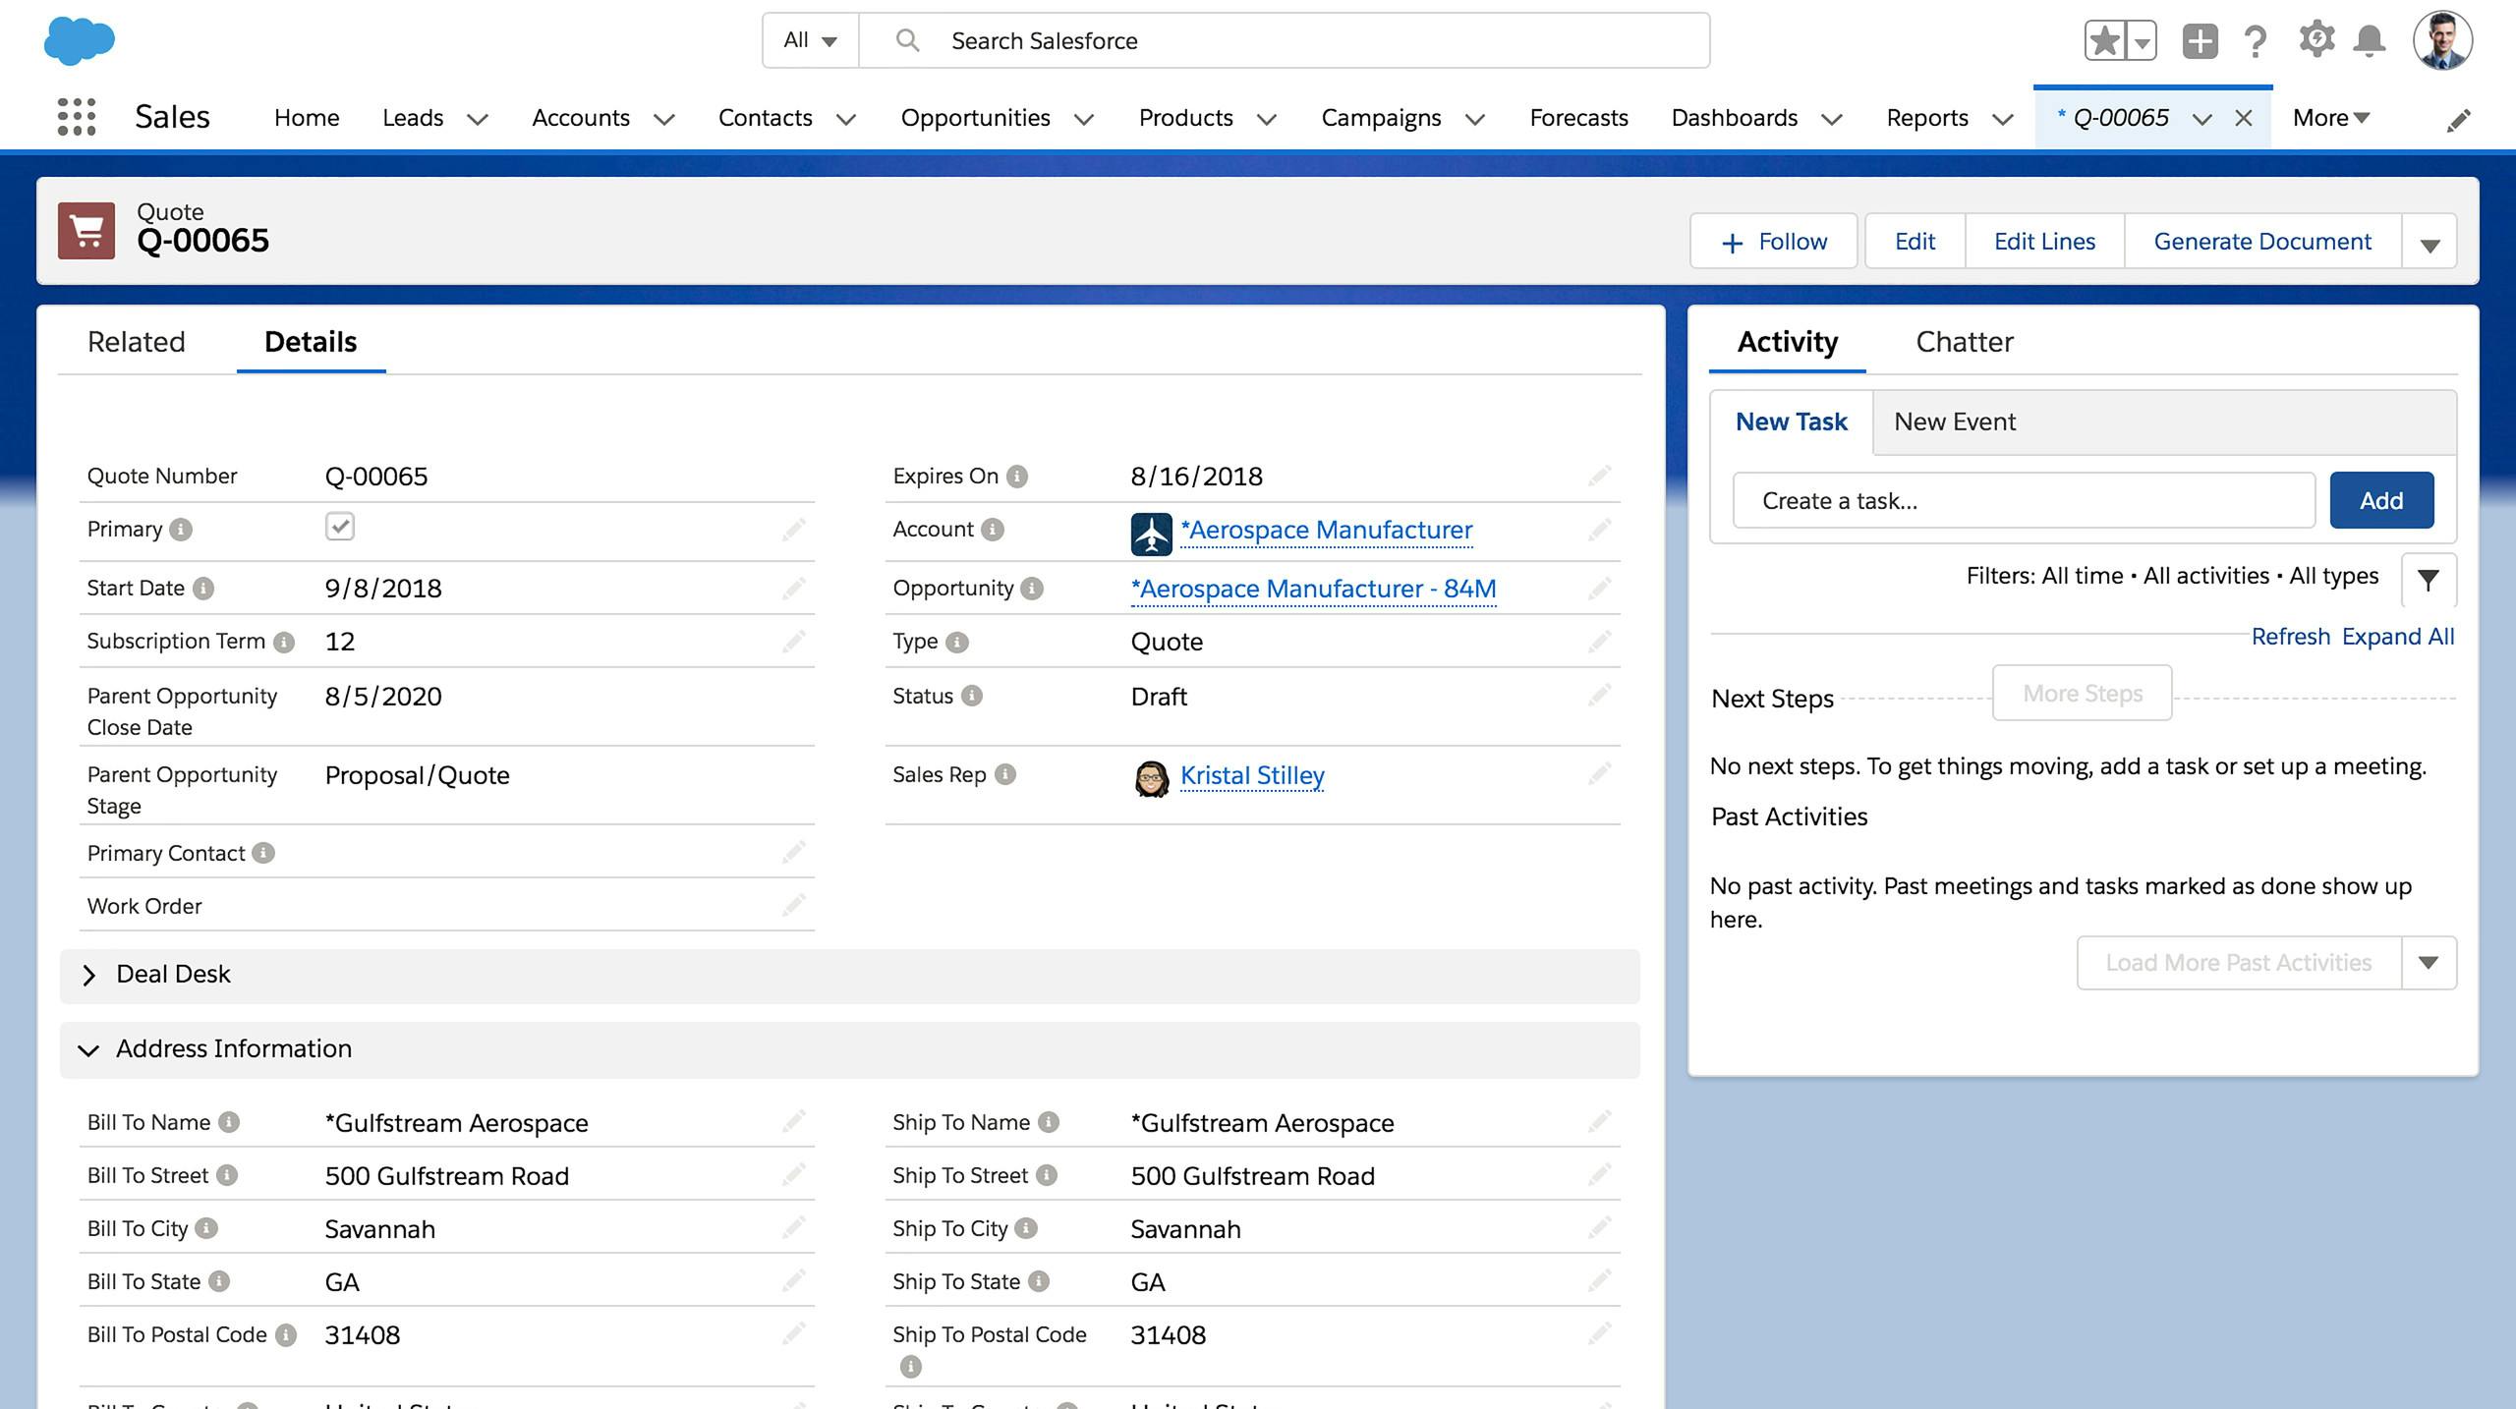Image resolution: width=2516 pixels, height=1409 pixels.
Task: Click the More Steps button
Action: pos(2083,694)
